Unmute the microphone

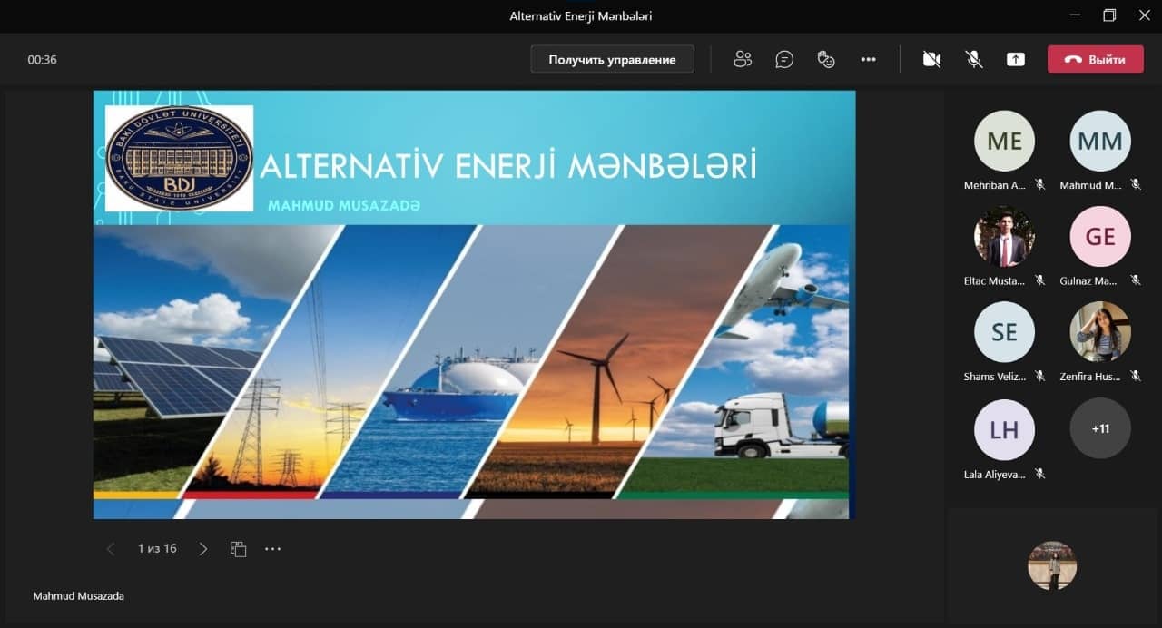tap(973, 59)
